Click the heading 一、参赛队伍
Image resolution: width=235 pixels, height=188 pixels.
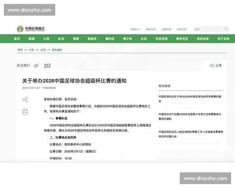coord(58,118)
